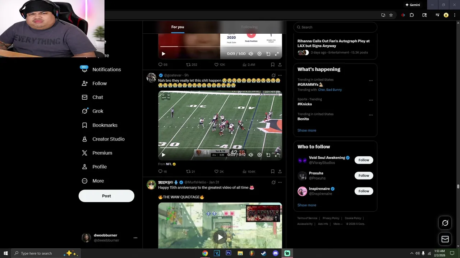Open the Follow page in sidebar
The width and height of the screenshot is (460, 258).
pos(95,83)
